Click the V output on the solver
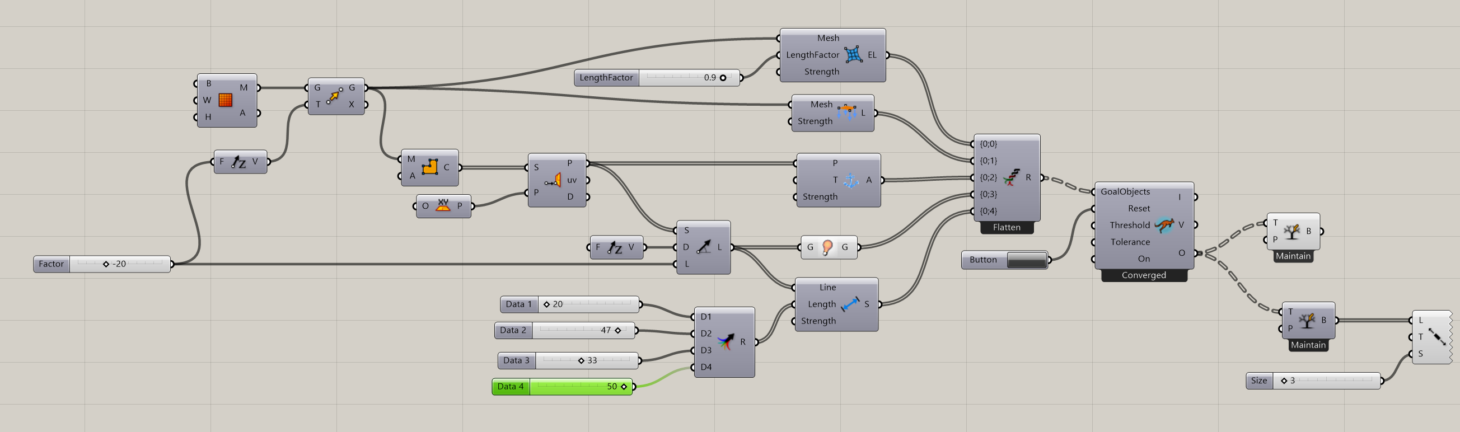The image size is (1460, 432). [1181, 225]
